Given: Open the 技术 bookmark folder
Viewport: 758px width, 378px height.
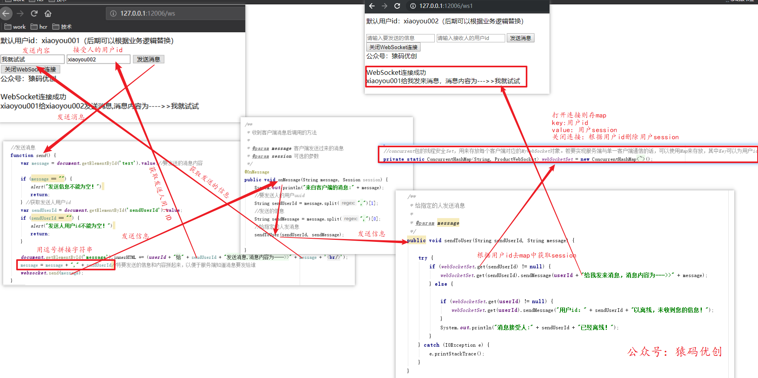Looking at the screenshot, I should pyautogui.click(x=62, y=27).
